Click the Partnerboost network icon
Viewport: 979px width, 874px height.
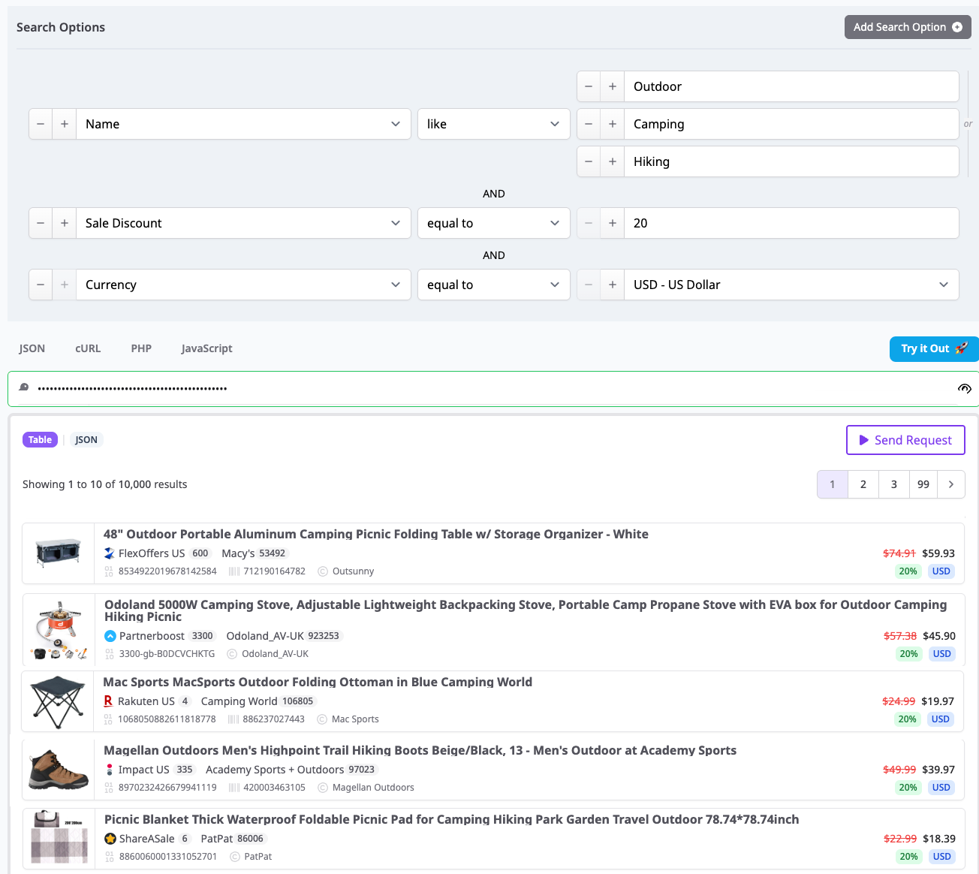coord(110,636)
